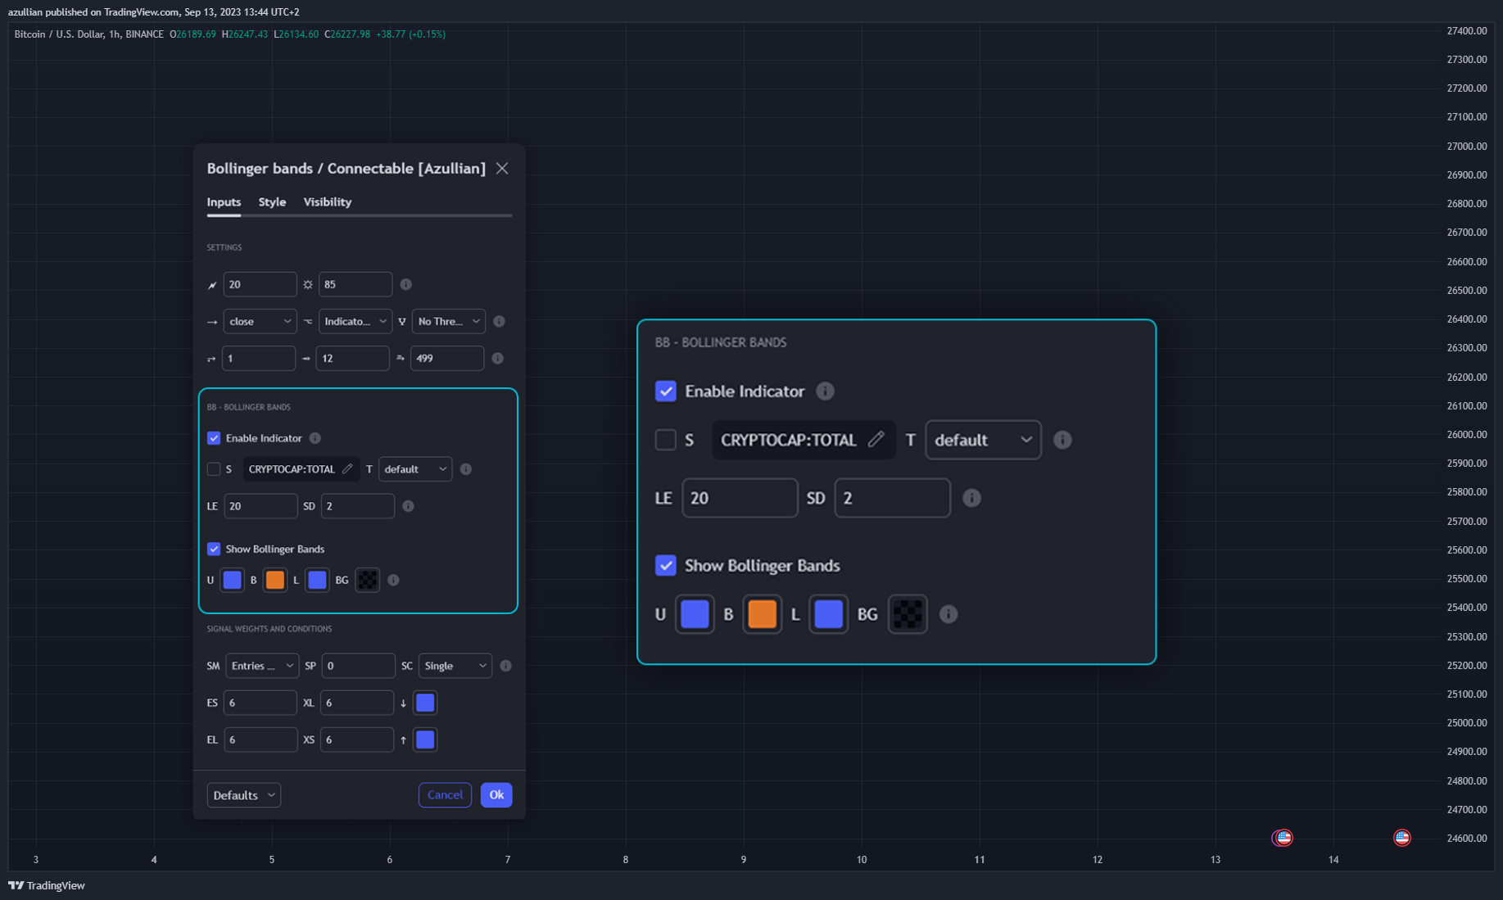
Task: Pick the L lower band color in dialog
Action: click(317, 580)
